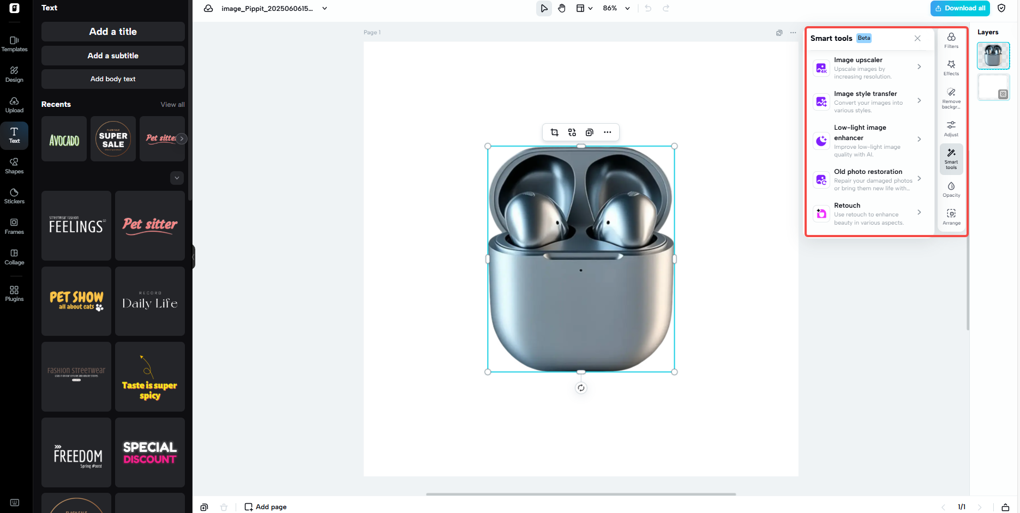Viewport: 1020px width, 513px height.
Task: Open the Retouch smart tool
Action: pyautogui.click(x=869, y=213)
